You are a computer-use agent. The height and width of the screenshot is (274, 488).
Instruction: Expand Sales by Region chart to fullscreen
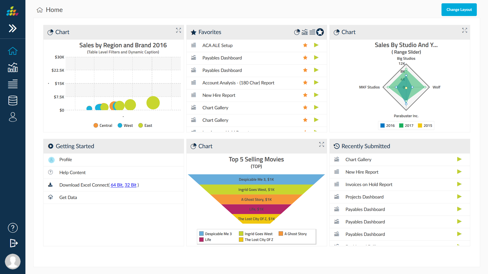pyautogui.click(x=178, y=30)
